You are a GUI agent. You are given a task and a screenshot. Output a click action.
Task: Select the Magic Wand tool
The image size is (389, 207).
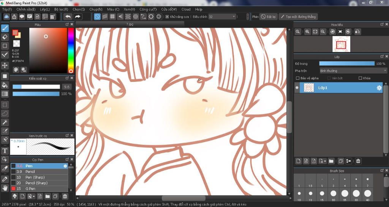point(5,122)
